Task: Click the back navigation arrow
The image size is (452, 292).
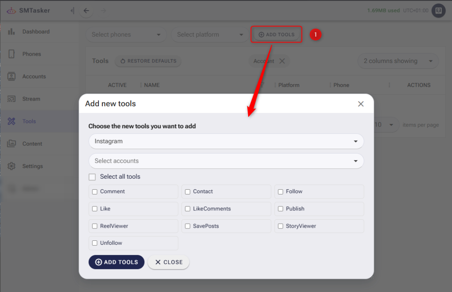Action: coord(86,11)
